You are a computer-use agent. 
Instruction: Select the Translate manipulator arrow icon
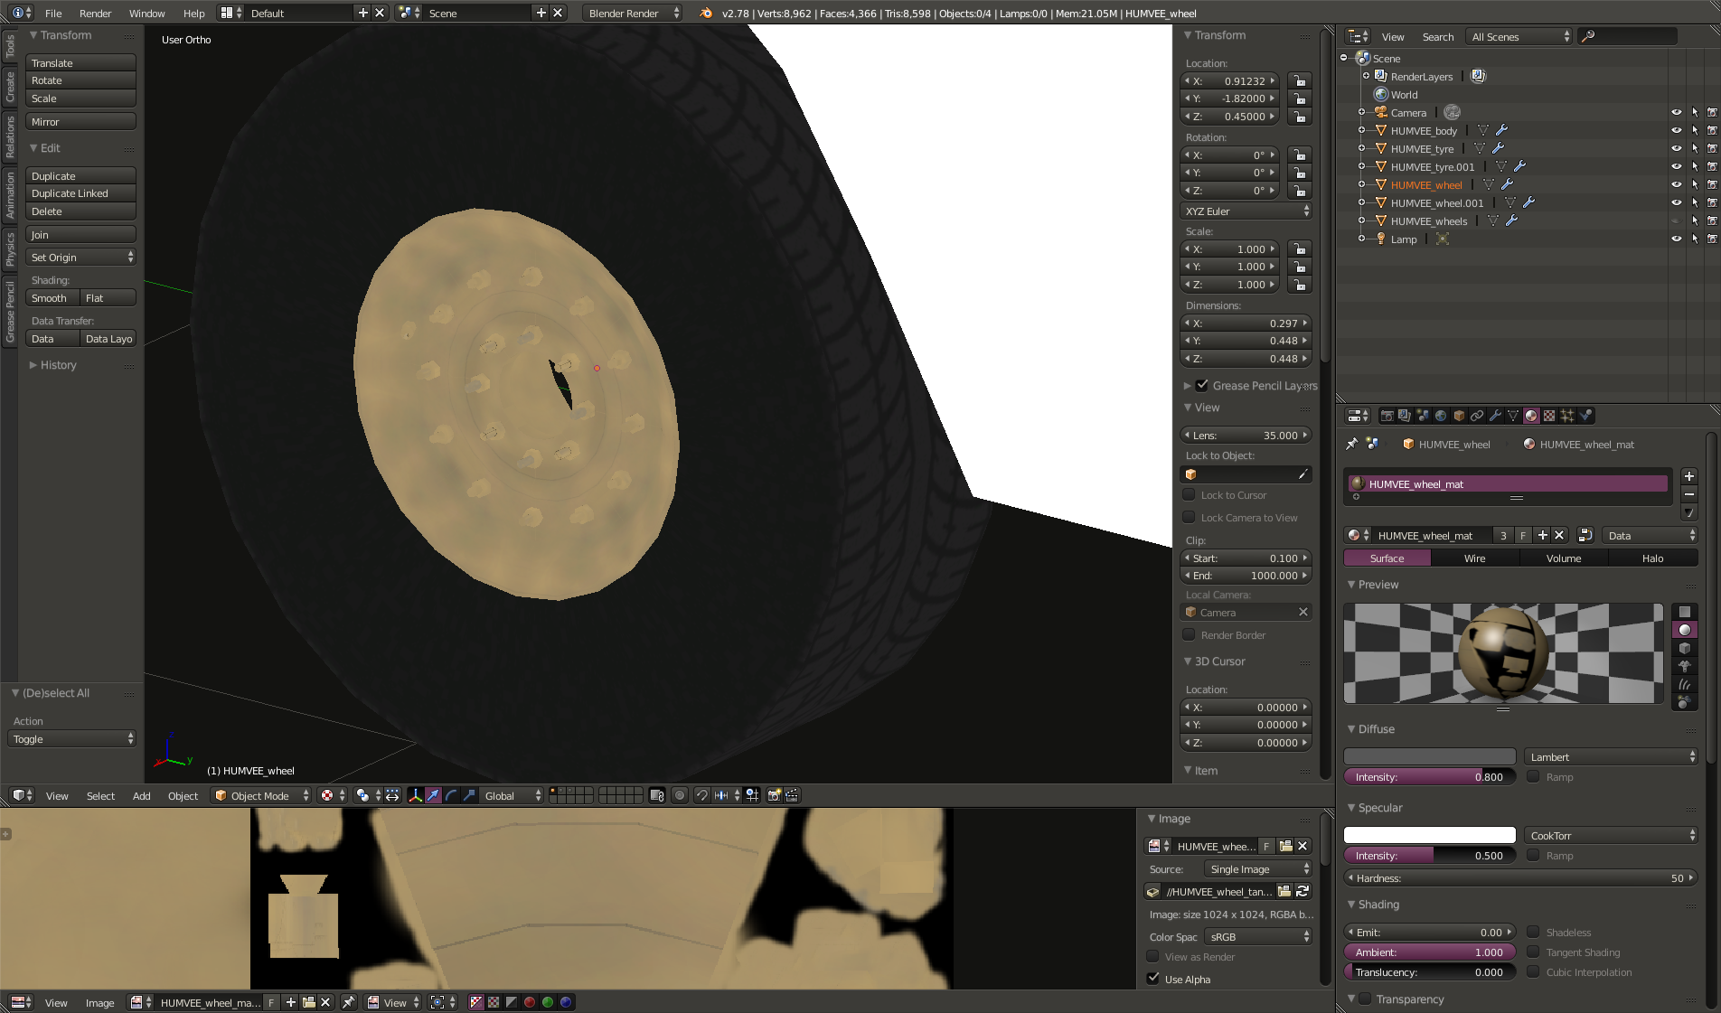point(433,795)
